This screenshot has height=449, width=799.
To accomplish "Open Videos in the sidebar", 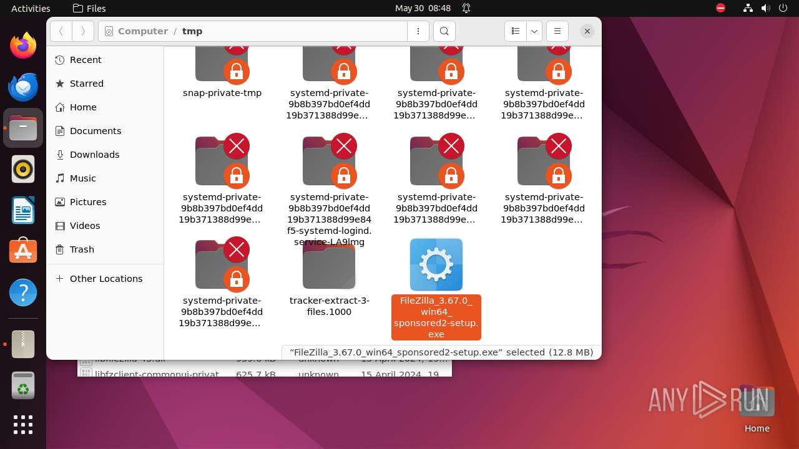I will pos(105,226).
